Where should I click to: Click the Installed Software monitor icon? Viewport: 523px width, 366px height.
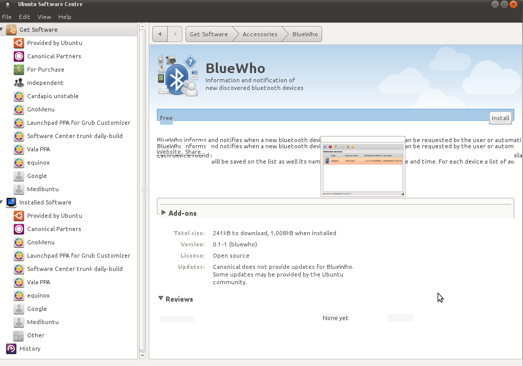pyautogui.click(x=11, y=202)
